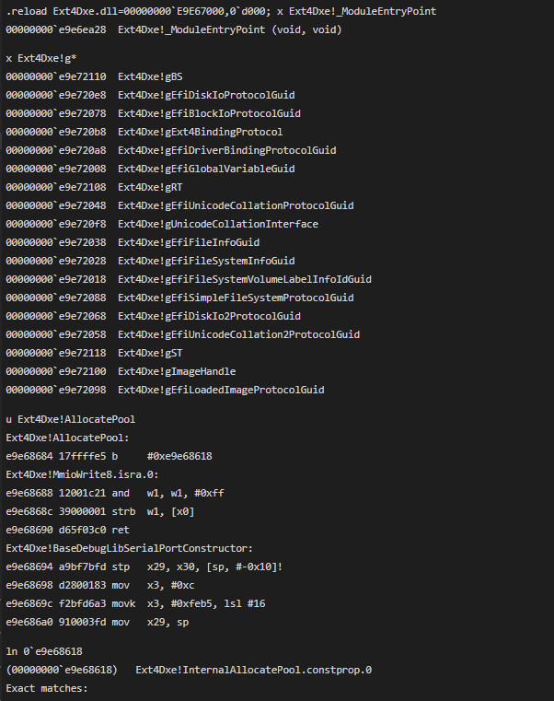
Task: Click the InternalAllocatePool.constprop.0 symbol
Action: (x=254, y=671)
